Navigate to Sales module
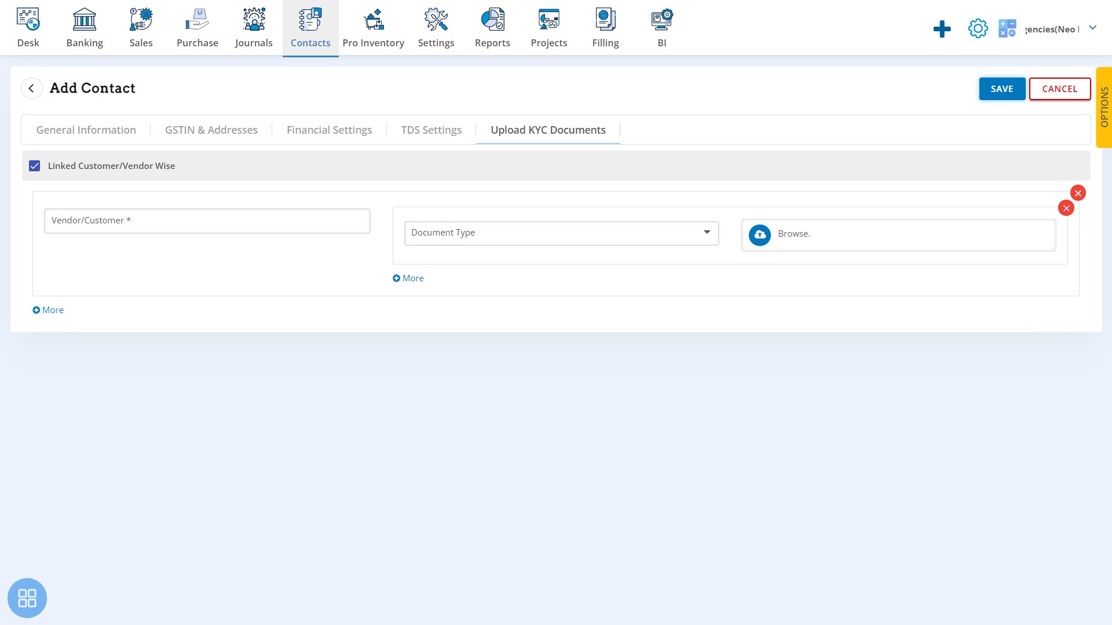Image resolution: width=1112 pixels, height=625 pixels. point(141,27)
